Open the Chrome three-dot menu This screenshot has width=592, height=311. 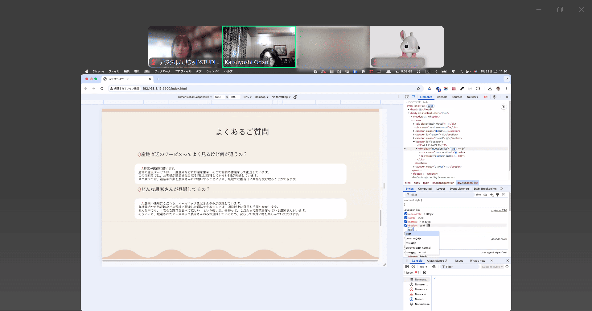tap(506, 89)
